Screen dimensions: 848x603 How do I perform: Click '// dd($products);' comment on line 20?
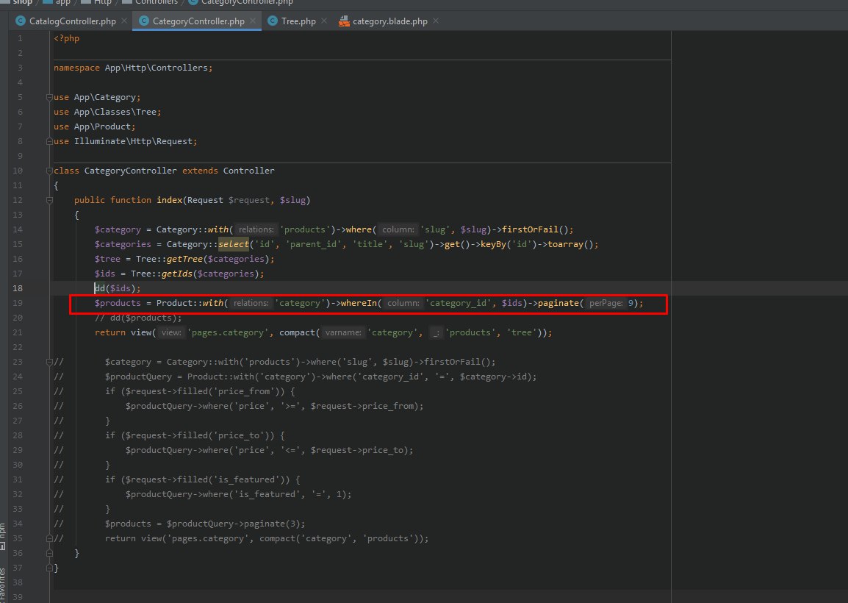tap(138, 318)
